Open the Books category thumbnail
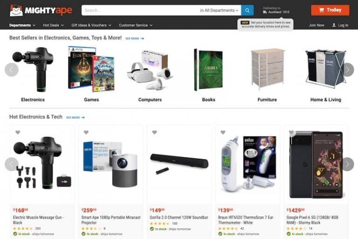This screenshot has width=358, height=239. (x=208, y=69)
